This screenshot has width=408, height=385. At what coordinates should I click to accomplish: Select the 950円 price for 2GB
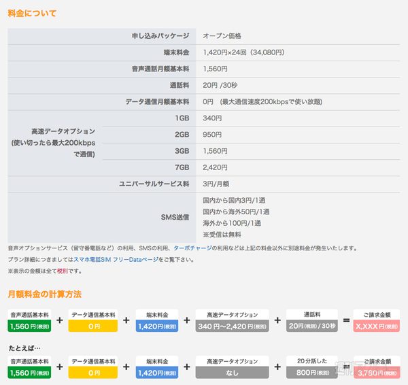click(x=212, y=135)
